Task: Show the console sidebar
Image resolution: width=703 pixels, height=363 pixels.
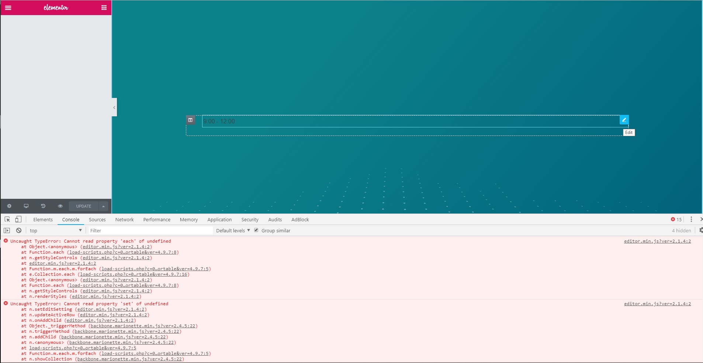Action: 7,230
